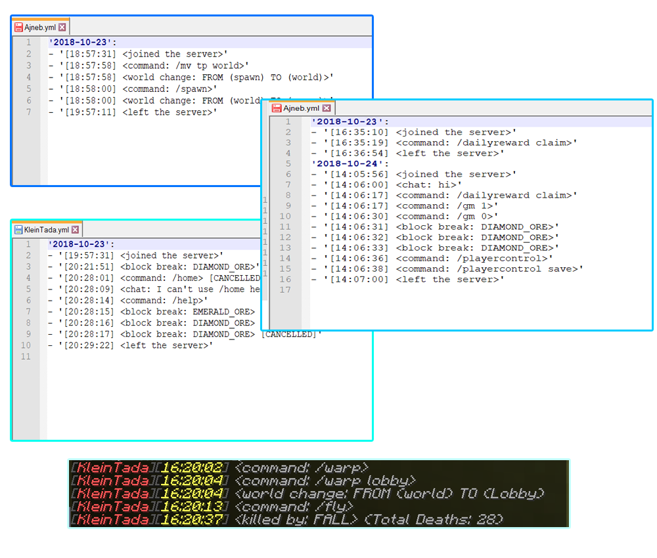The height and width of the screenshot is (558, 657).
Task: Click the '2018-10-24' date header line
Action: [x=350, y=163]
